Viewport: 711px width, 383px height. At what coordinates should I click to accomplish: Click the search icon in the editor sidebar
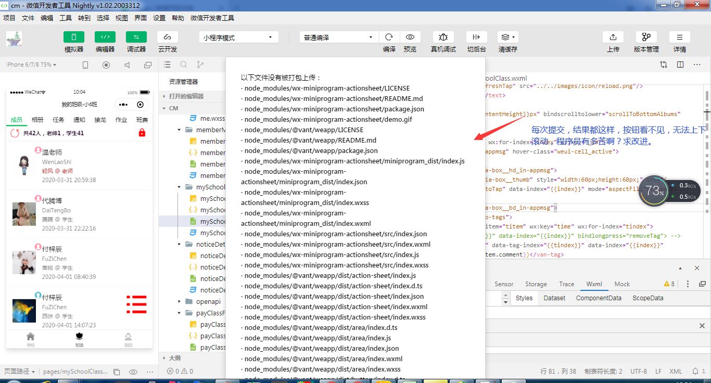[184, 65]
